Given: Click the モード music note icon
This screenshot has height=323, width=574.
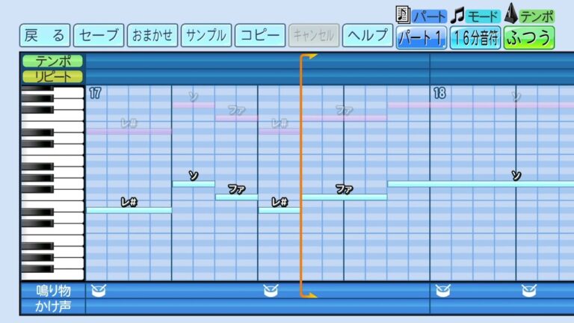Looking at the screenshot, I should (457, 13).
